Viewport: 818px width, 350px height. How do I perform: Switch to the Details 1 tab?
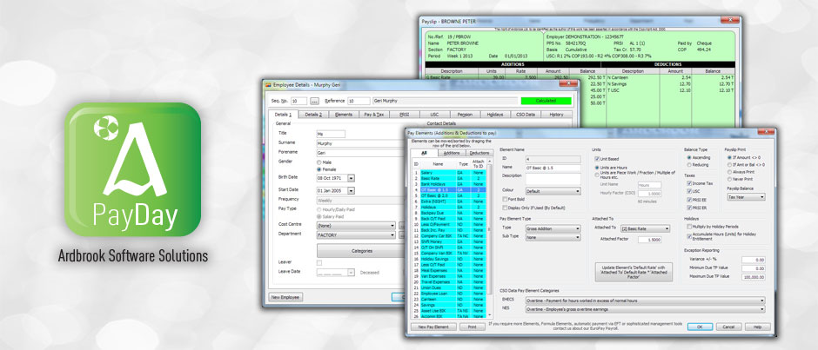(284, 114)
